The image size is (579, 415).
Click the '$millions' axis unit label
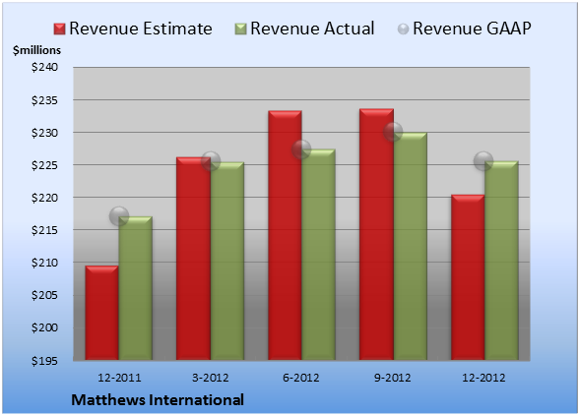coord(36,50)
